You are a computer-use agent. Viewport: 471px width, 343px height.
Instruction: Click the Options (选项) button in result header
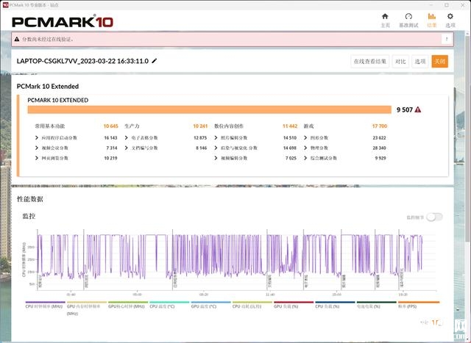point(420,62)
